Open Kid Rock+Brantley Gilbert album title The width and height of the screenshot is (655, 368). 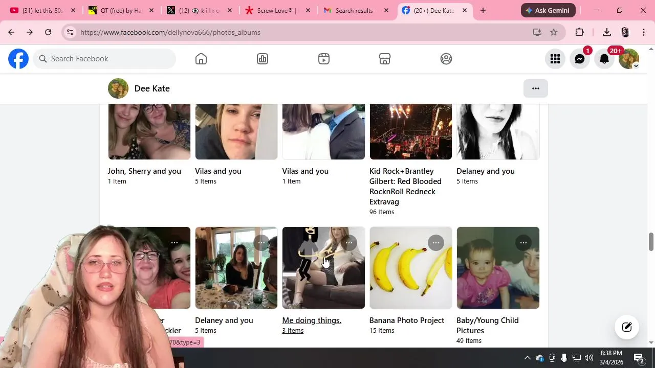[405, 187]
